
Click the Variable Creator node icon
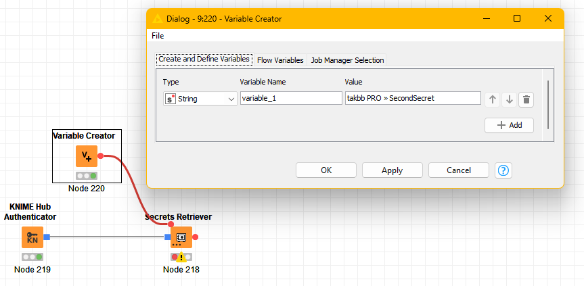[x=87, y=156]
